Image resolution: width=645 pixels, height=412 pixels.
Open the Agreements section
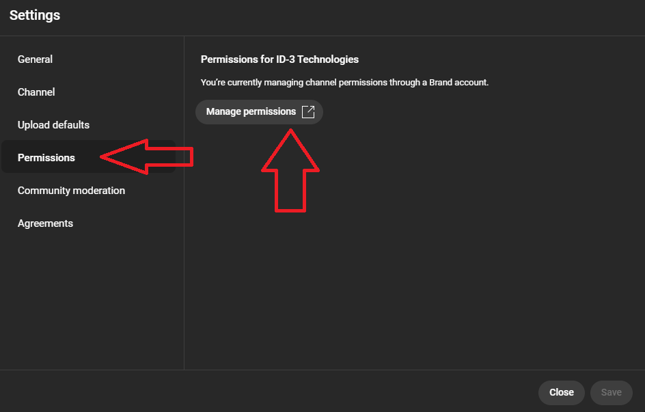pos(45,223)
